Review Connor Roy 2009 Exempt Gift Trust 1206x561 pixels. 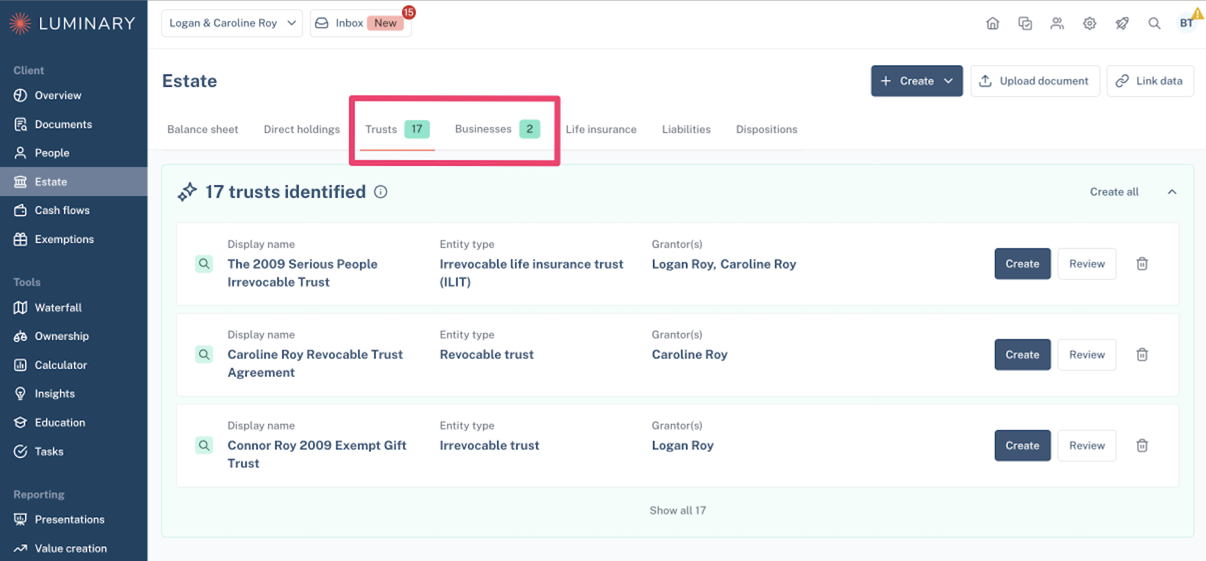coord(1087,445)
